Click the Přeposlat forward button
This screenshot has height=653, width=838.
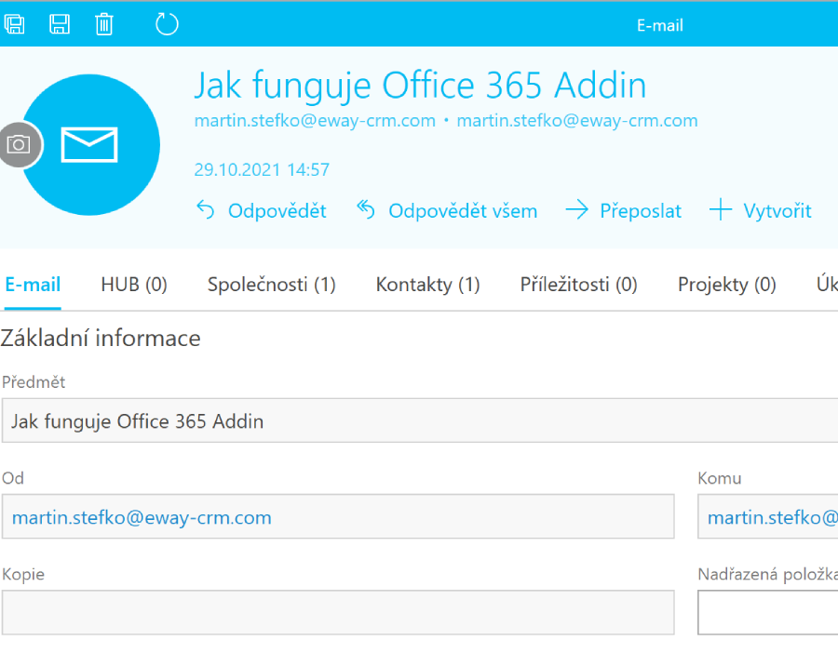(x=623, y=211)
